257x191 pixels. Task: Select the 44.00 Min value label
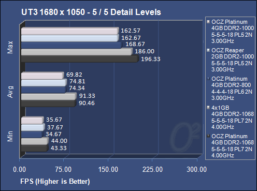(59, 141)
